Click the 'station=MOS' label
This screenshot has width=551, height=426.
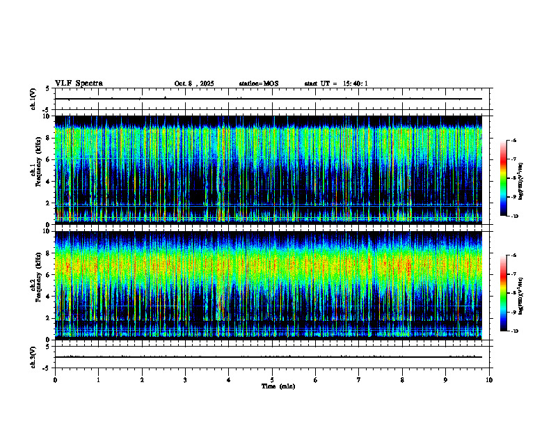click(259, 84)
